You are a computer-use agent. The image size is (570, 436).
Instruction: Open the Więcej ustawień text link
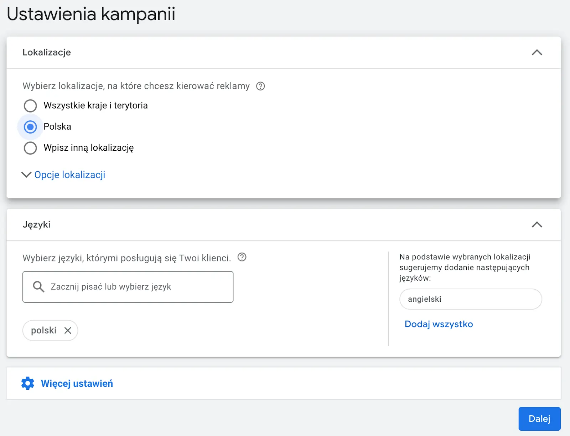click(x=77, y=384)
